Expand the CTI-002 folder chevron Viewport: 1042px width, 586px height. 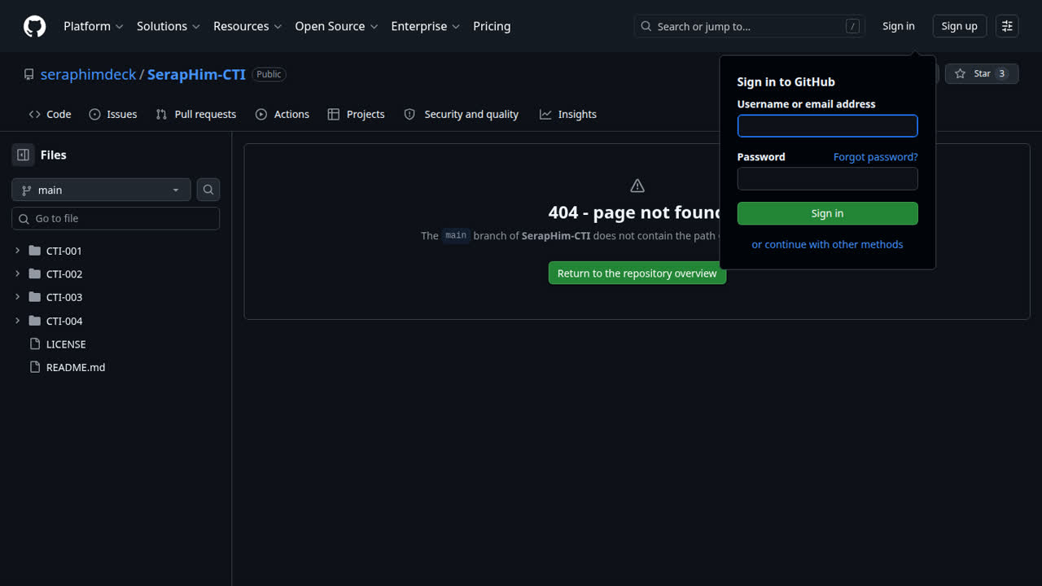(17, 273)
